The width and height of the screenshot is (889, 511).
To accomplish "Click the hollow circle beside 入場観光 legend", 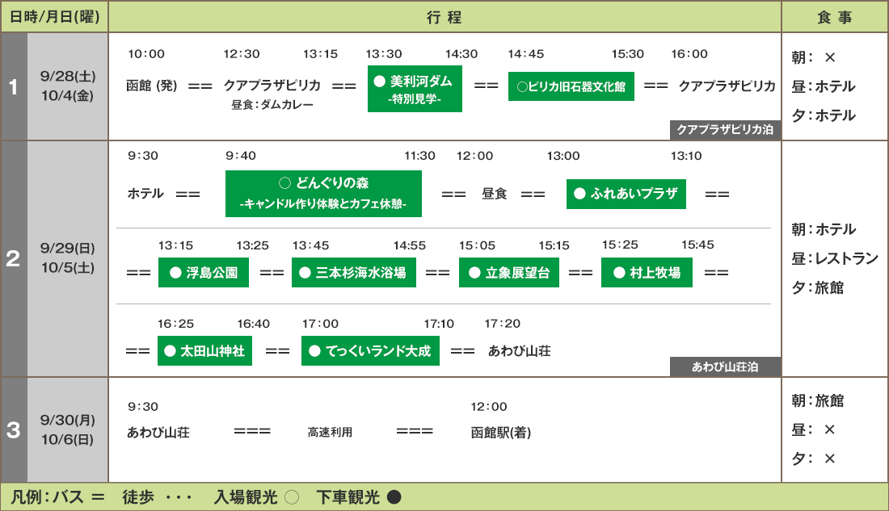I will click(292, 497).
